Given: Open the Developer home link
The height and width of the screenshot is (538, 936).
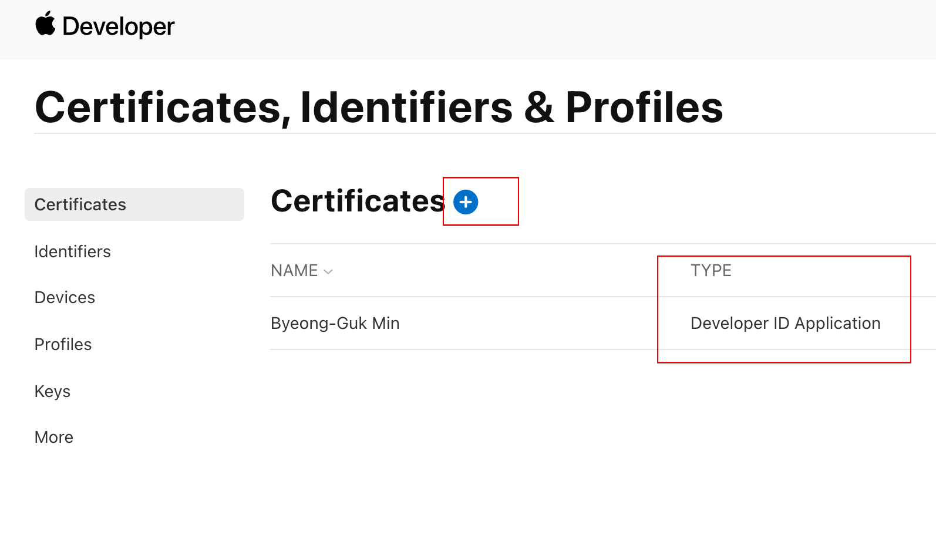Looking at the screenshot, I should [105, 26].
